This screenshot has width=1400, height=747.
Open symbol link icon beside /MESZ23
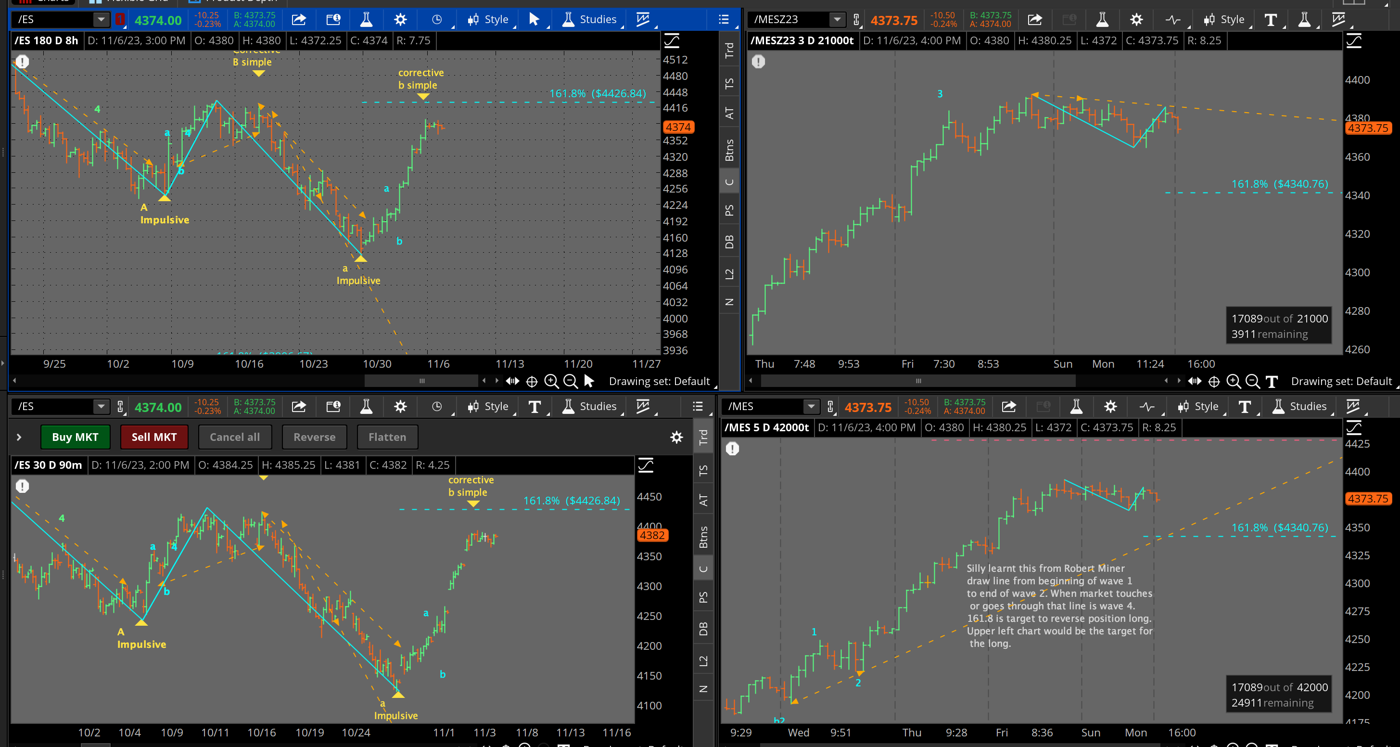[x=856, y=20]
